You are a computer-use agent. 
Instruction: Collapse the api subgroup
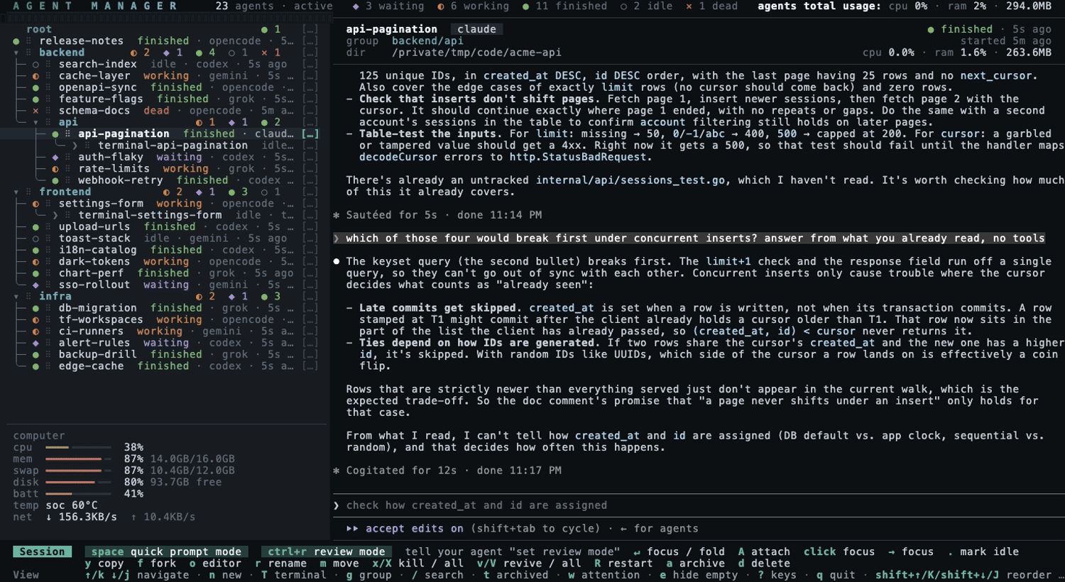point(36,123)
